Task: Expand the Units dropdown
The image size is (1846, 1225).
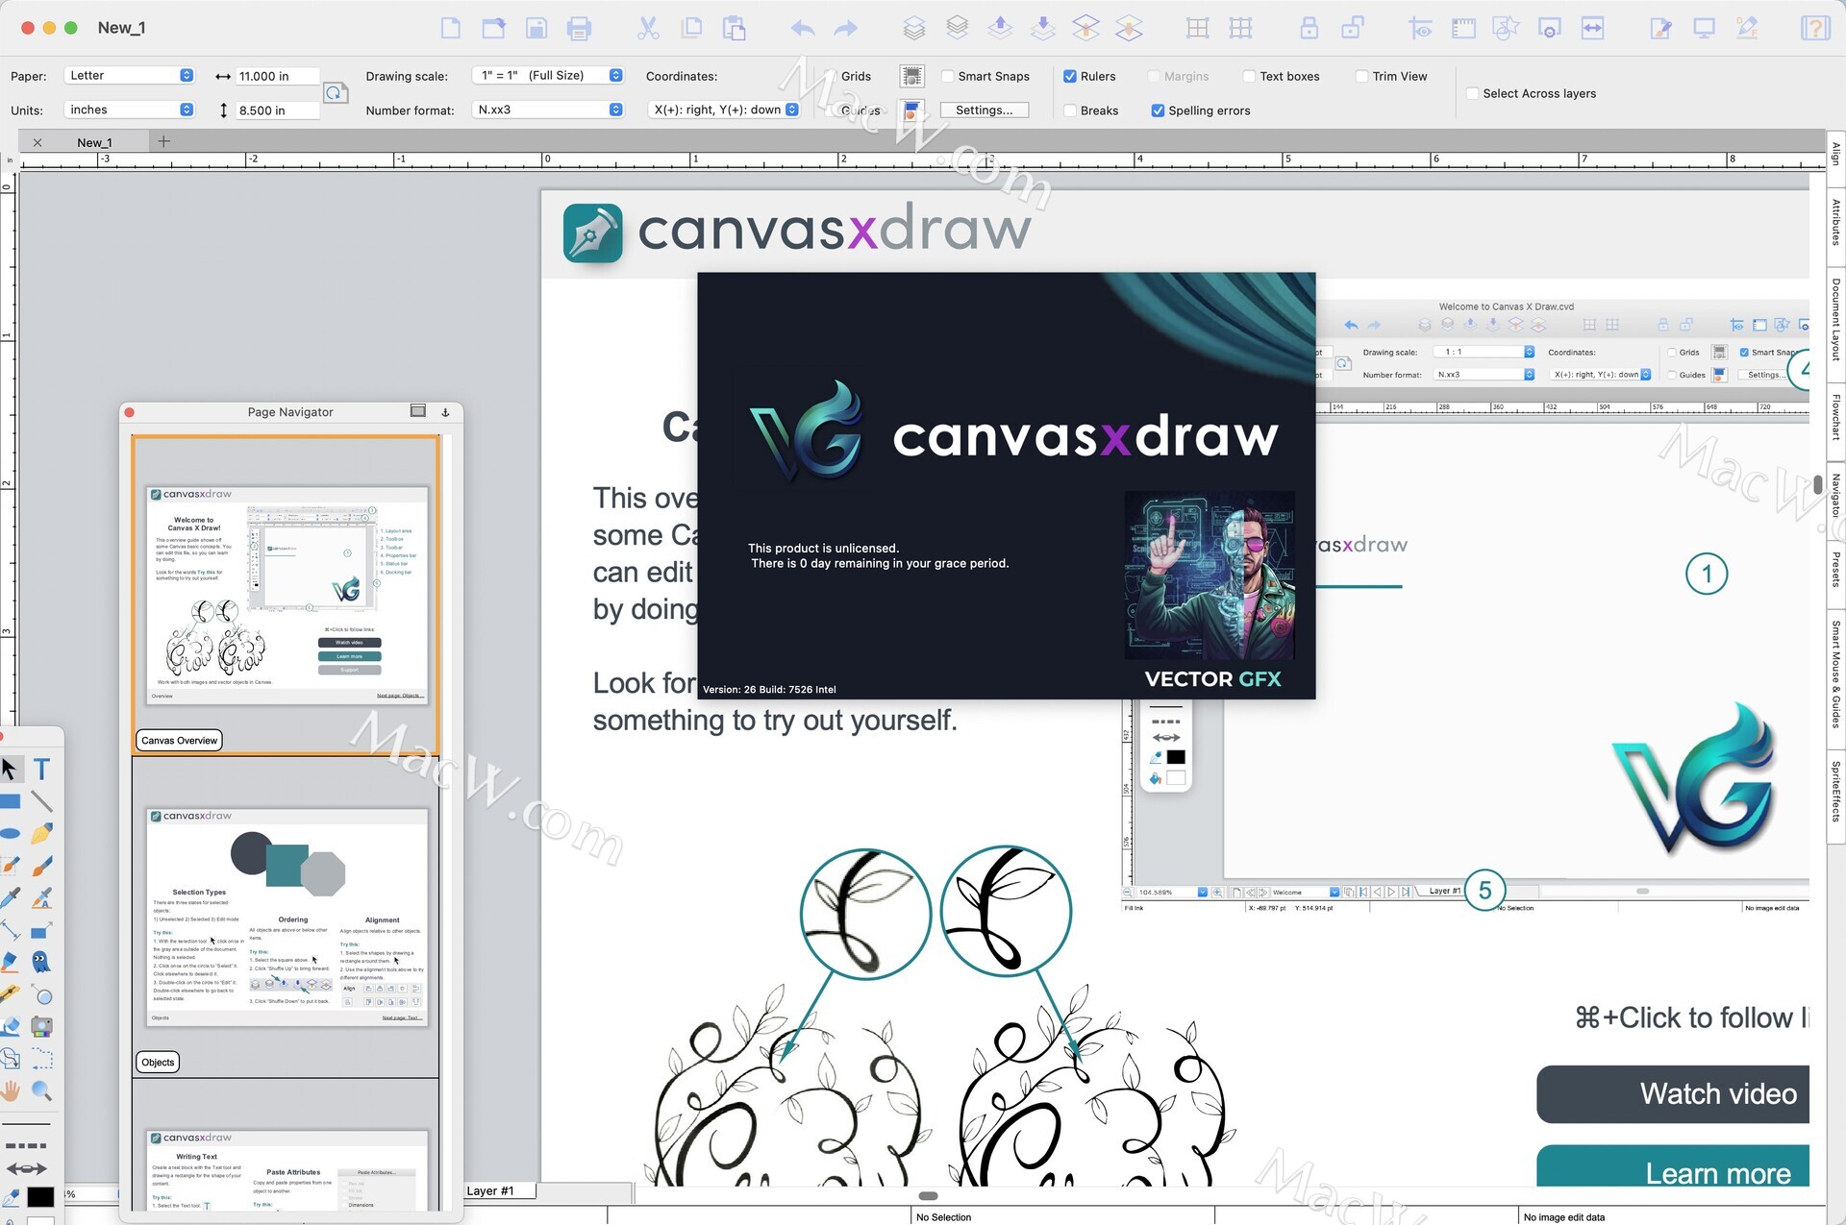Action: click(130, 110)
